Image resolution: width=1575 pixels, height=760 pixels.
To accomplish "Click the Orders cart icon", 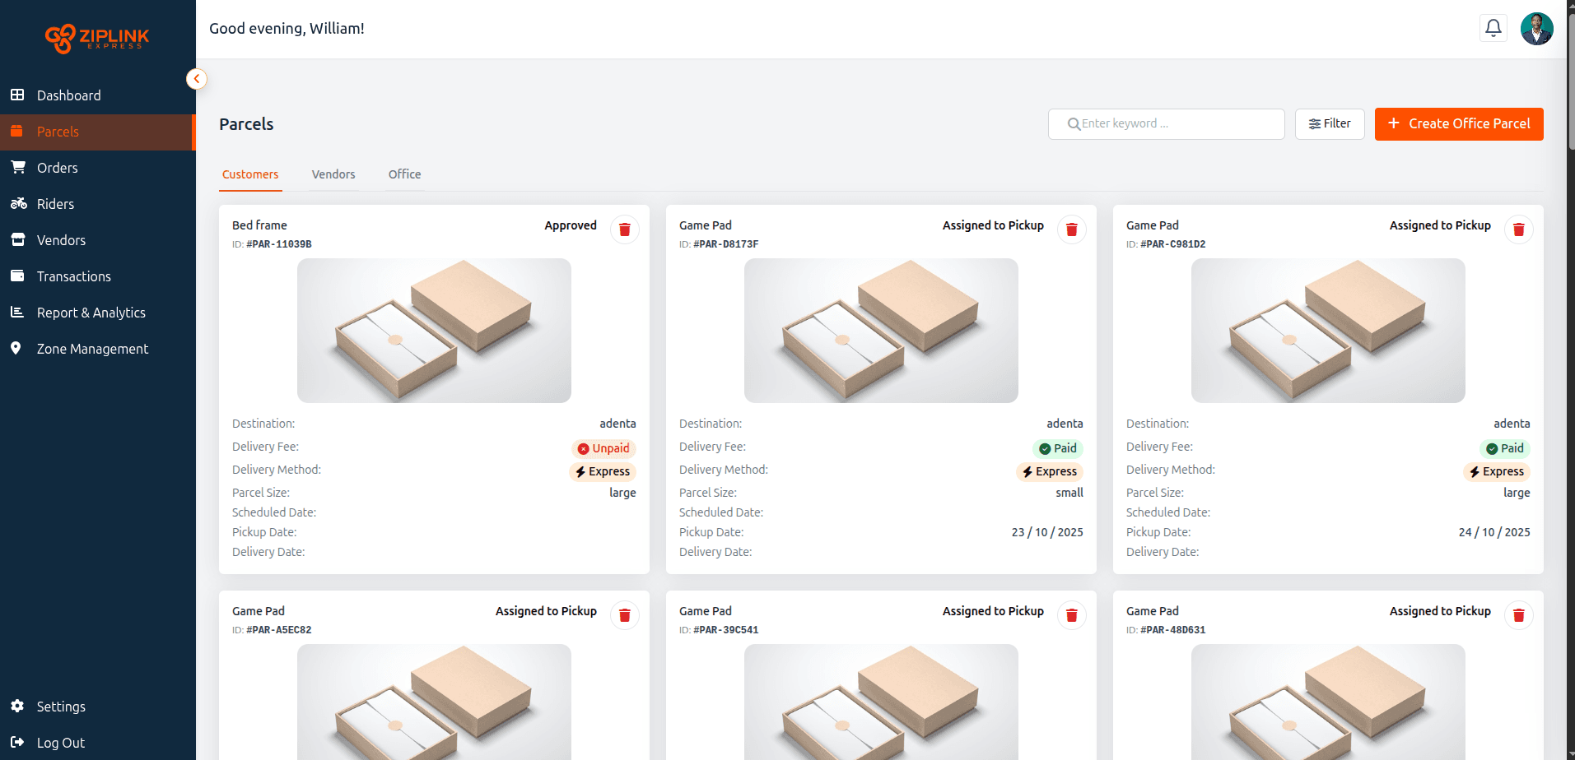I will [x=17, y=167].
